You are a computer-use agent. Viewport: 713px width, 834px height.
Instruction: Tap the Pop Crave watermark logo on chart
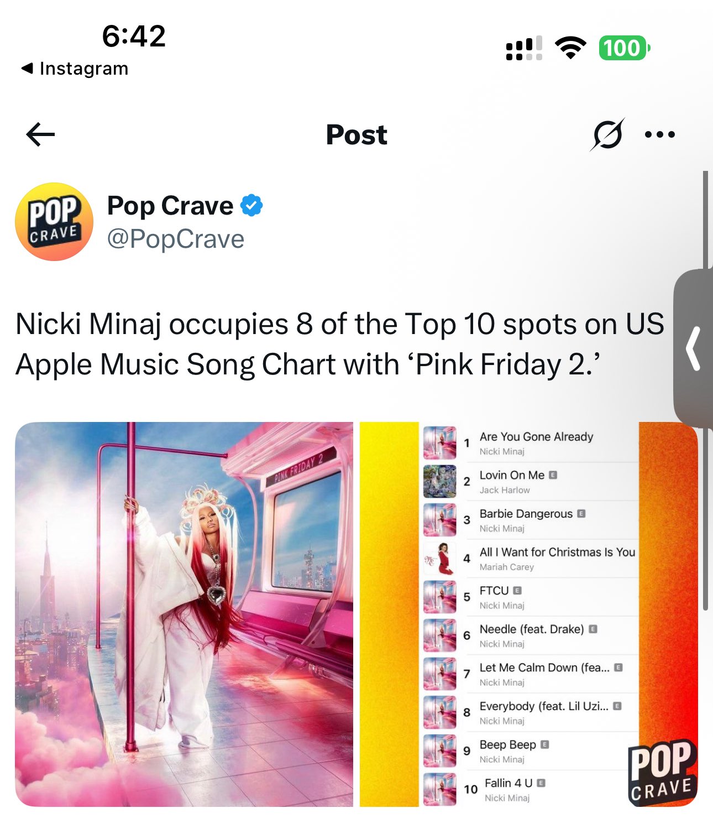tap(662, 773)
